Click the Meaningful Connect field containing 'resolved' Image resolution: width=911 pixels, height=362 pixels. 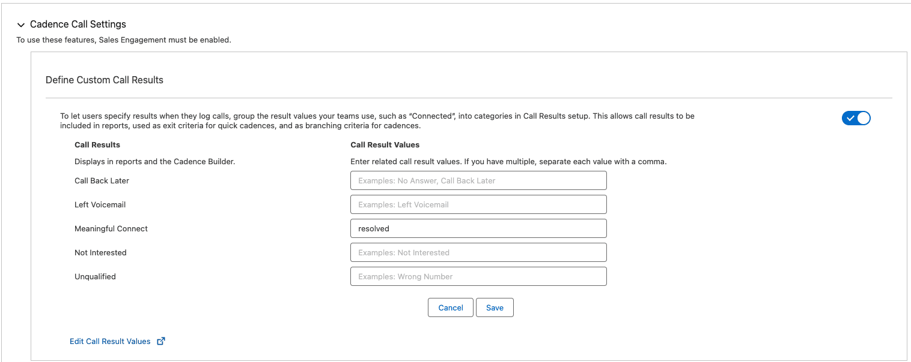[x=478, y=228]
